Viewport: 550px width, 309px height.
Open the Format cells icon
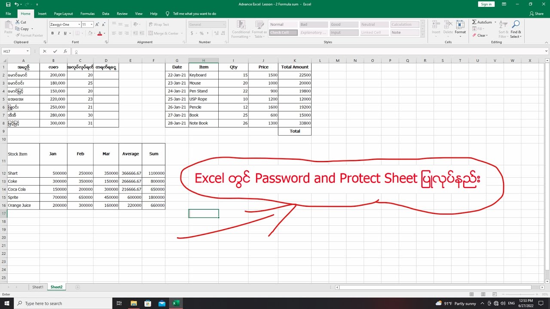click(x=460, y=24)
